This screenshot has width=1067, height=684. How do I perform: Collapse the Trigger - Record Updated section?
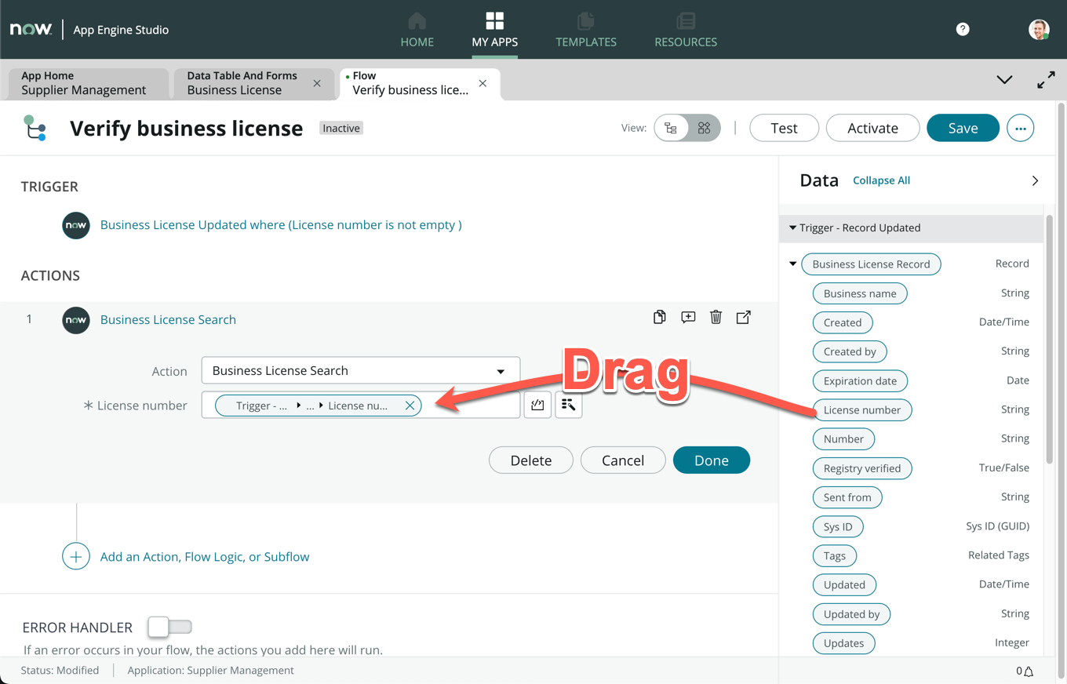tap(793, 228)
